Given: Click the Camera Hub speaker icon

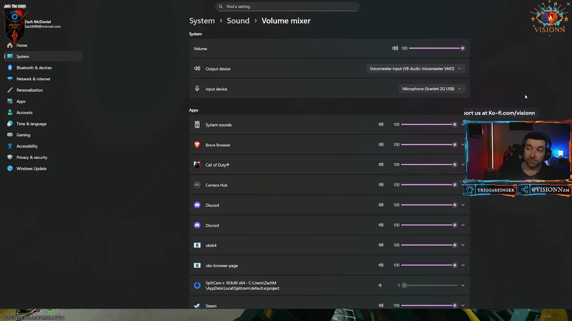Looking at the screenshot, I should (381, 185).
